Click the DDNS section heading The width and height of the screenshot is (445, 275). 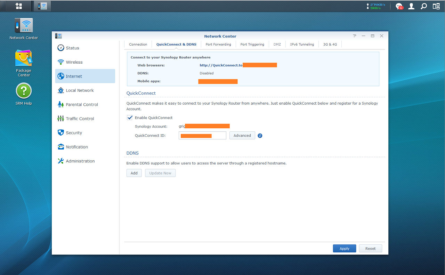pyautogui.click(x=132, y=153)
